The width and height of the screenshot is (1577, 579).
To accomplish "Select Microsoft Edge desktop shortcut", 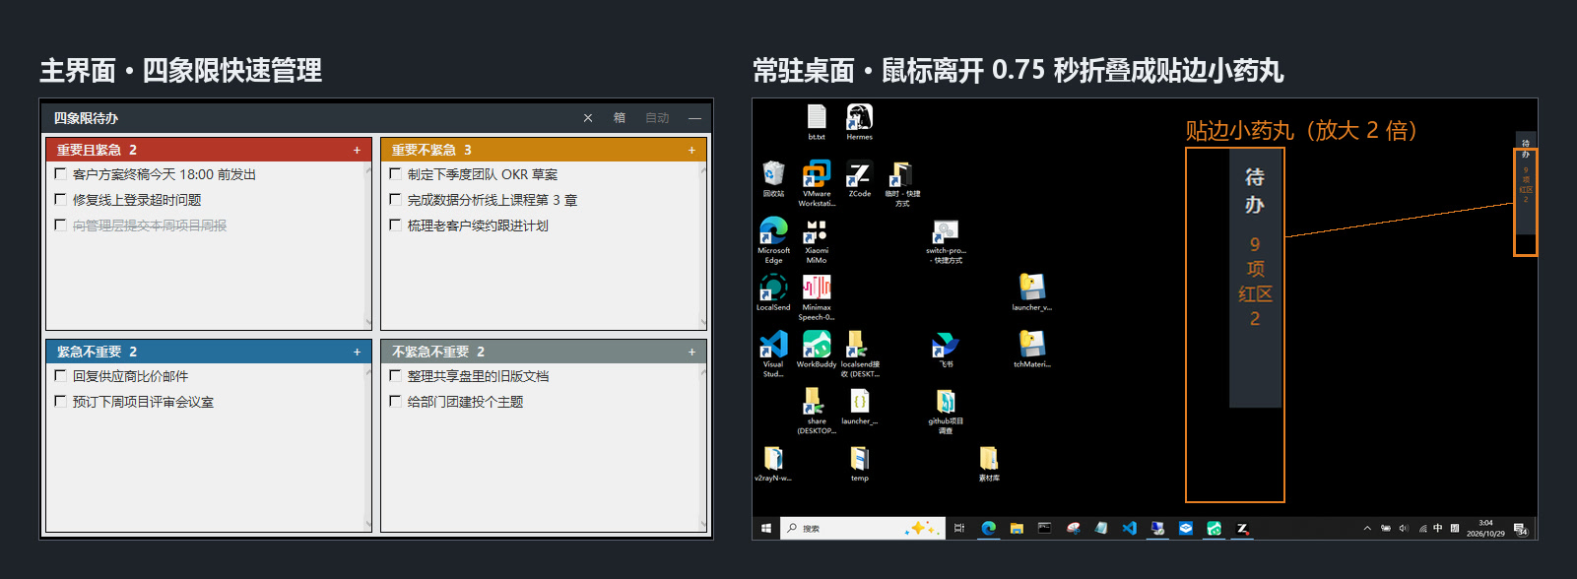I will tap(773, 240).
